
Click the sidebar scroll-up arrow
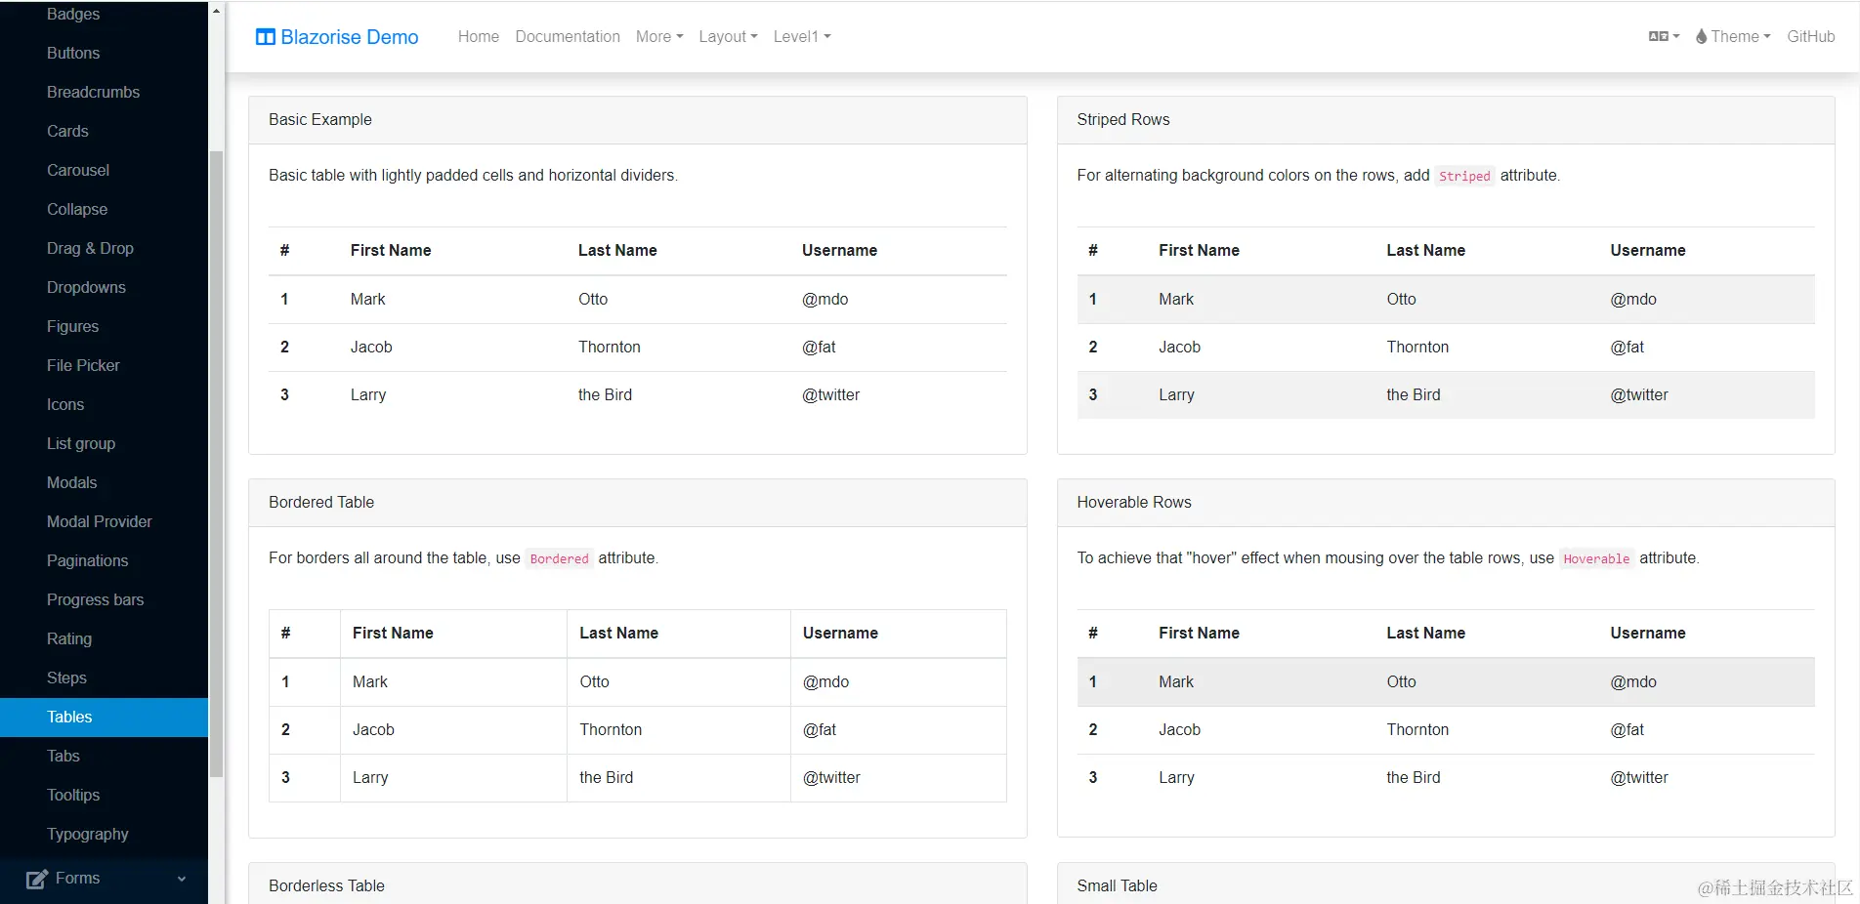pyautogui.click(x=216, y=11)
